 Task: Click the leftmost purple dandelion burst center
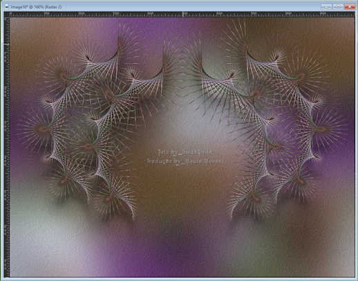coord(41,129)
